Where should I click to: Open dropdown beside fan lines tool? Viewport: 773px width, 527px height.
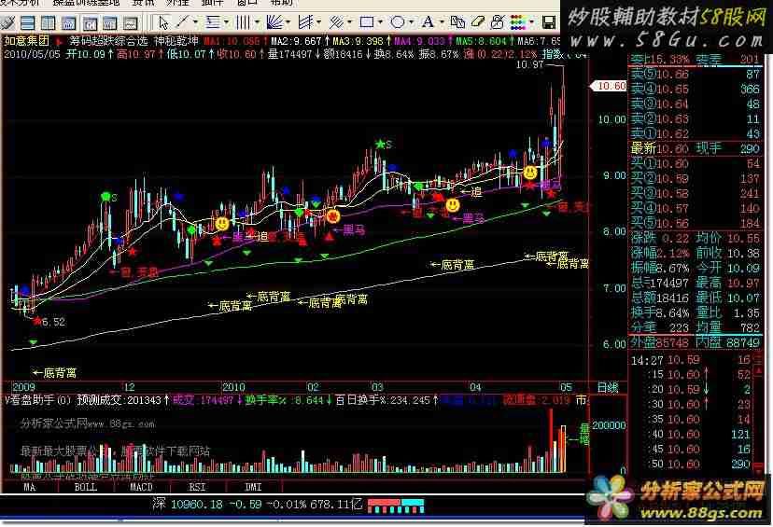pyautogui.click(x=288, y=22)
